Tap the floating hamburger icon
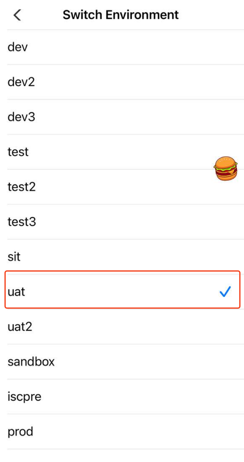Viewport: 244px width, 462px height. click(226, 168)
